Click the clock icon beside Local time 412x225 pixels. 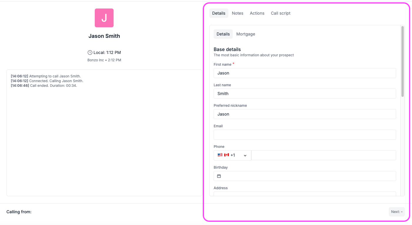click(x=90, y=53)
